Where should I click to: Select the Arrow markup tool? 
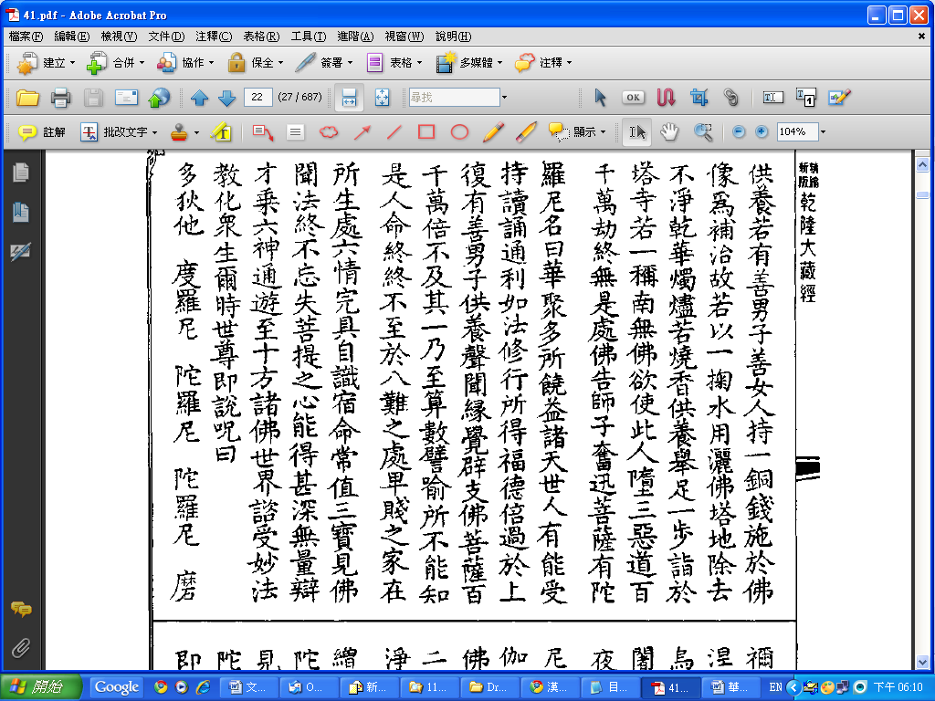tap(362, 132)
